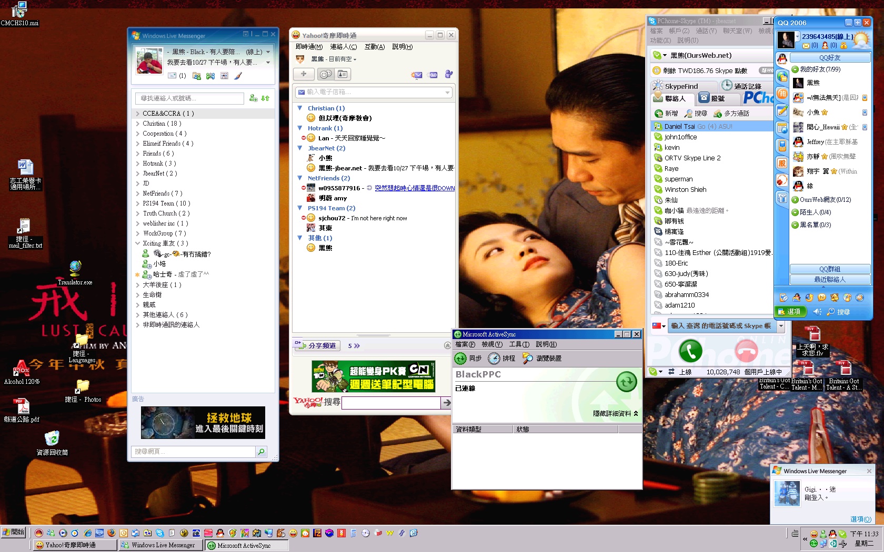Click the find contact search field in Messenger
This screenshot has width=884, height=552.
[189, 98]
